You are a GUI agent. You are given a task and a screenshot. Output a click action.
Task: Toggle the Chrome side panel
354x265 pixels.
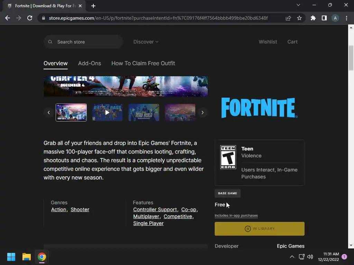[x=324, y=18]
